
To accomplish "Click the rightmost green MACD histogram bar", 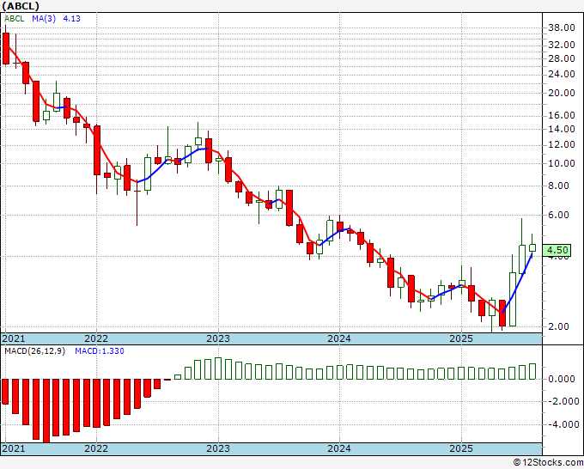I will point(532,372).
